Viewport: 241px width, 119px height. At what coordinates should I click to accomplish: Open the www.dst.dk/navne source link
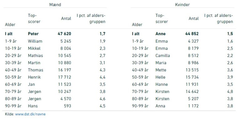pyautogui.click(x=30, y=114)
